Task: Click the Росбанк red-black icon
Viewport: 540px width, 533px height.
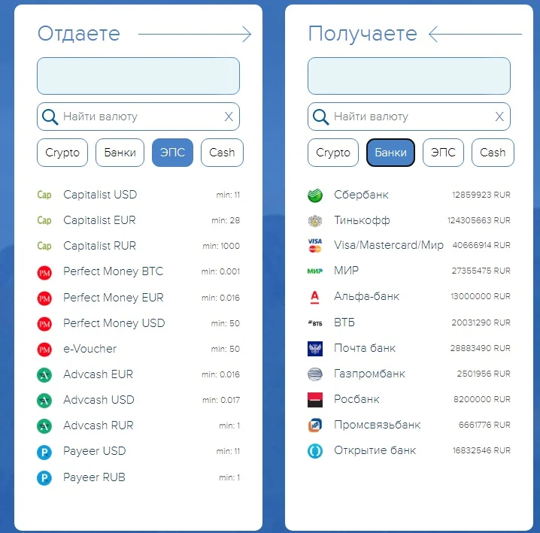Action: [315, 400]
